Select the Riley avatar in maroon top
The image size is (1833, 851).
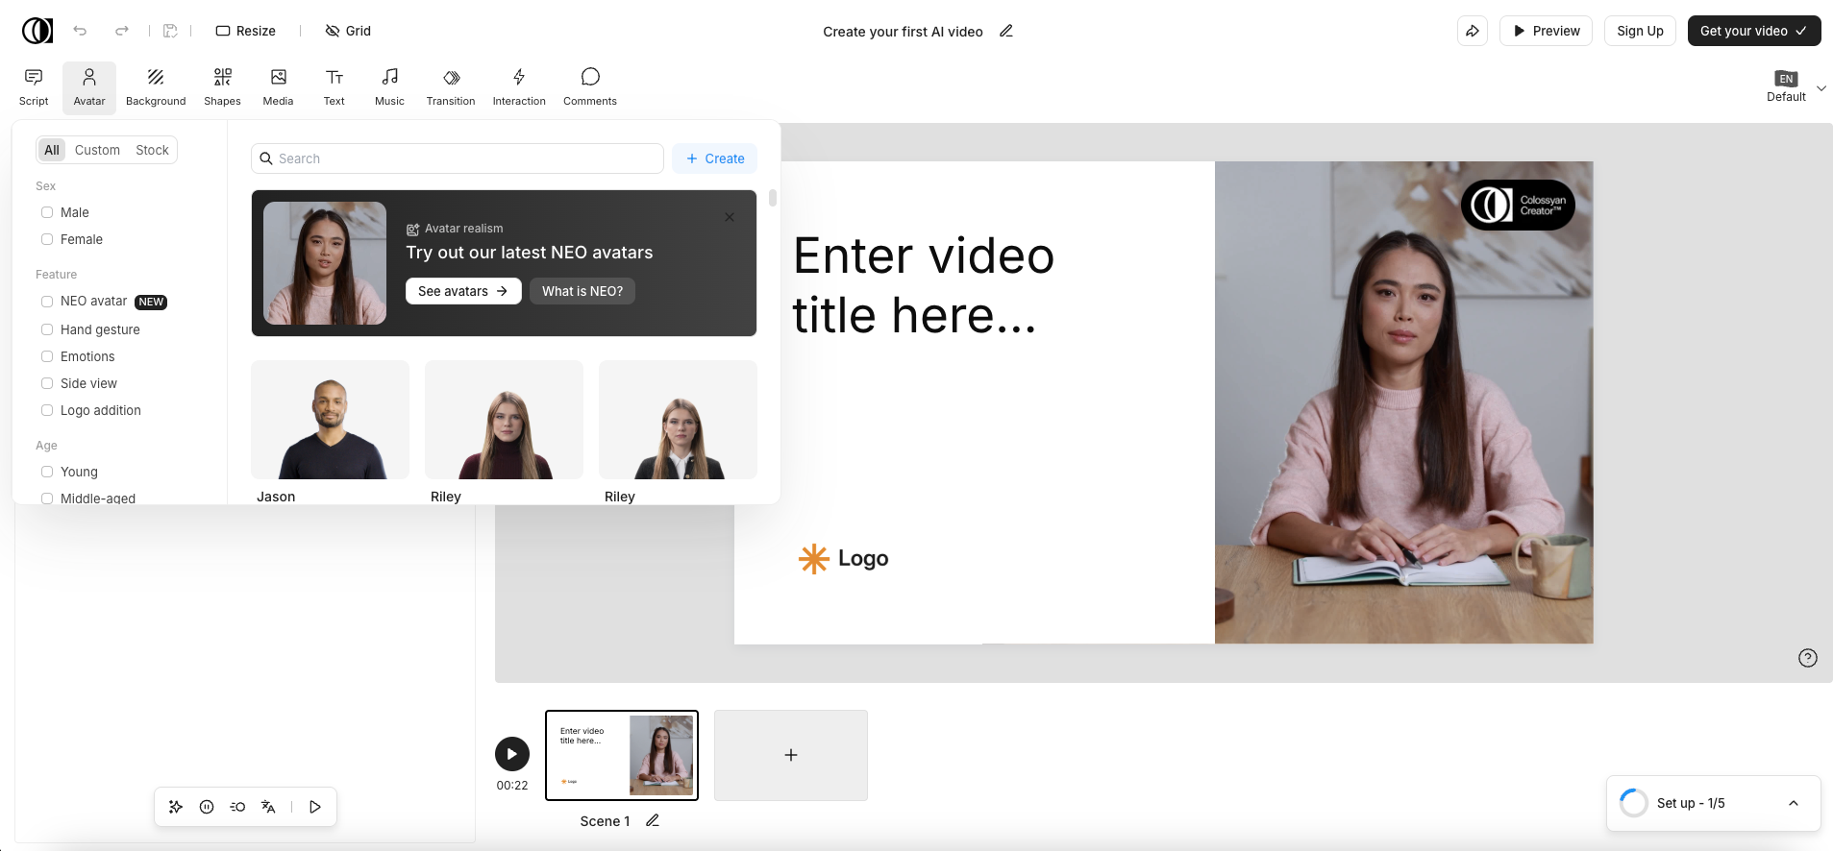[x=504, y=420]
